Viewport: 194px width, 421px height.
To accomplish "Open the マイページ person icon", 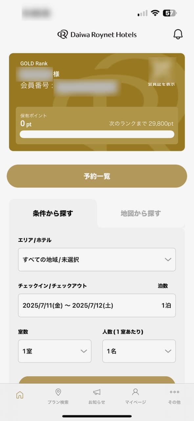I will (x=135, y=392).
